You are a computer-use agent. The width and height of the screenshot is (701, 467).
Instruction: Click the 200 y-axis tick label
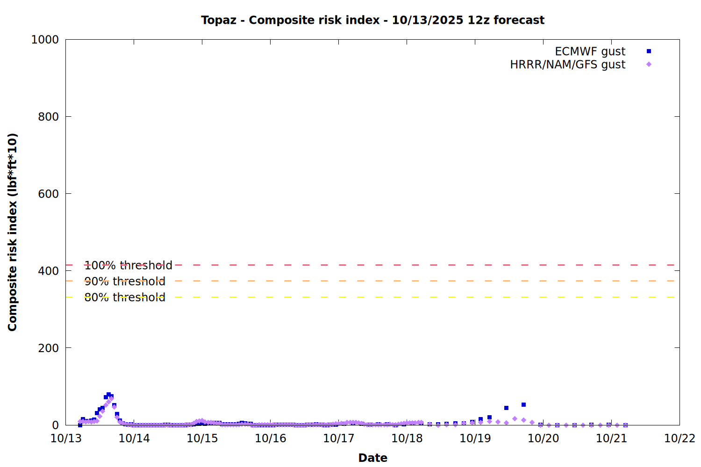48,348
